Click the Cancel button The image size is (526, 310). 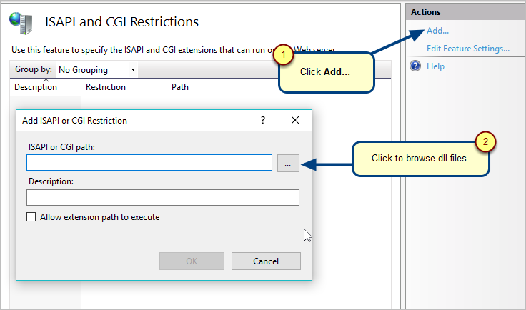click(x=266, y=261)
